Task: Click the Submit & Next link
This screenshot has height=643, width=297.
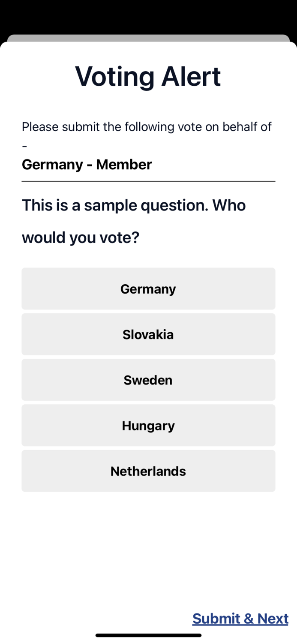Action: pos(240,619)
